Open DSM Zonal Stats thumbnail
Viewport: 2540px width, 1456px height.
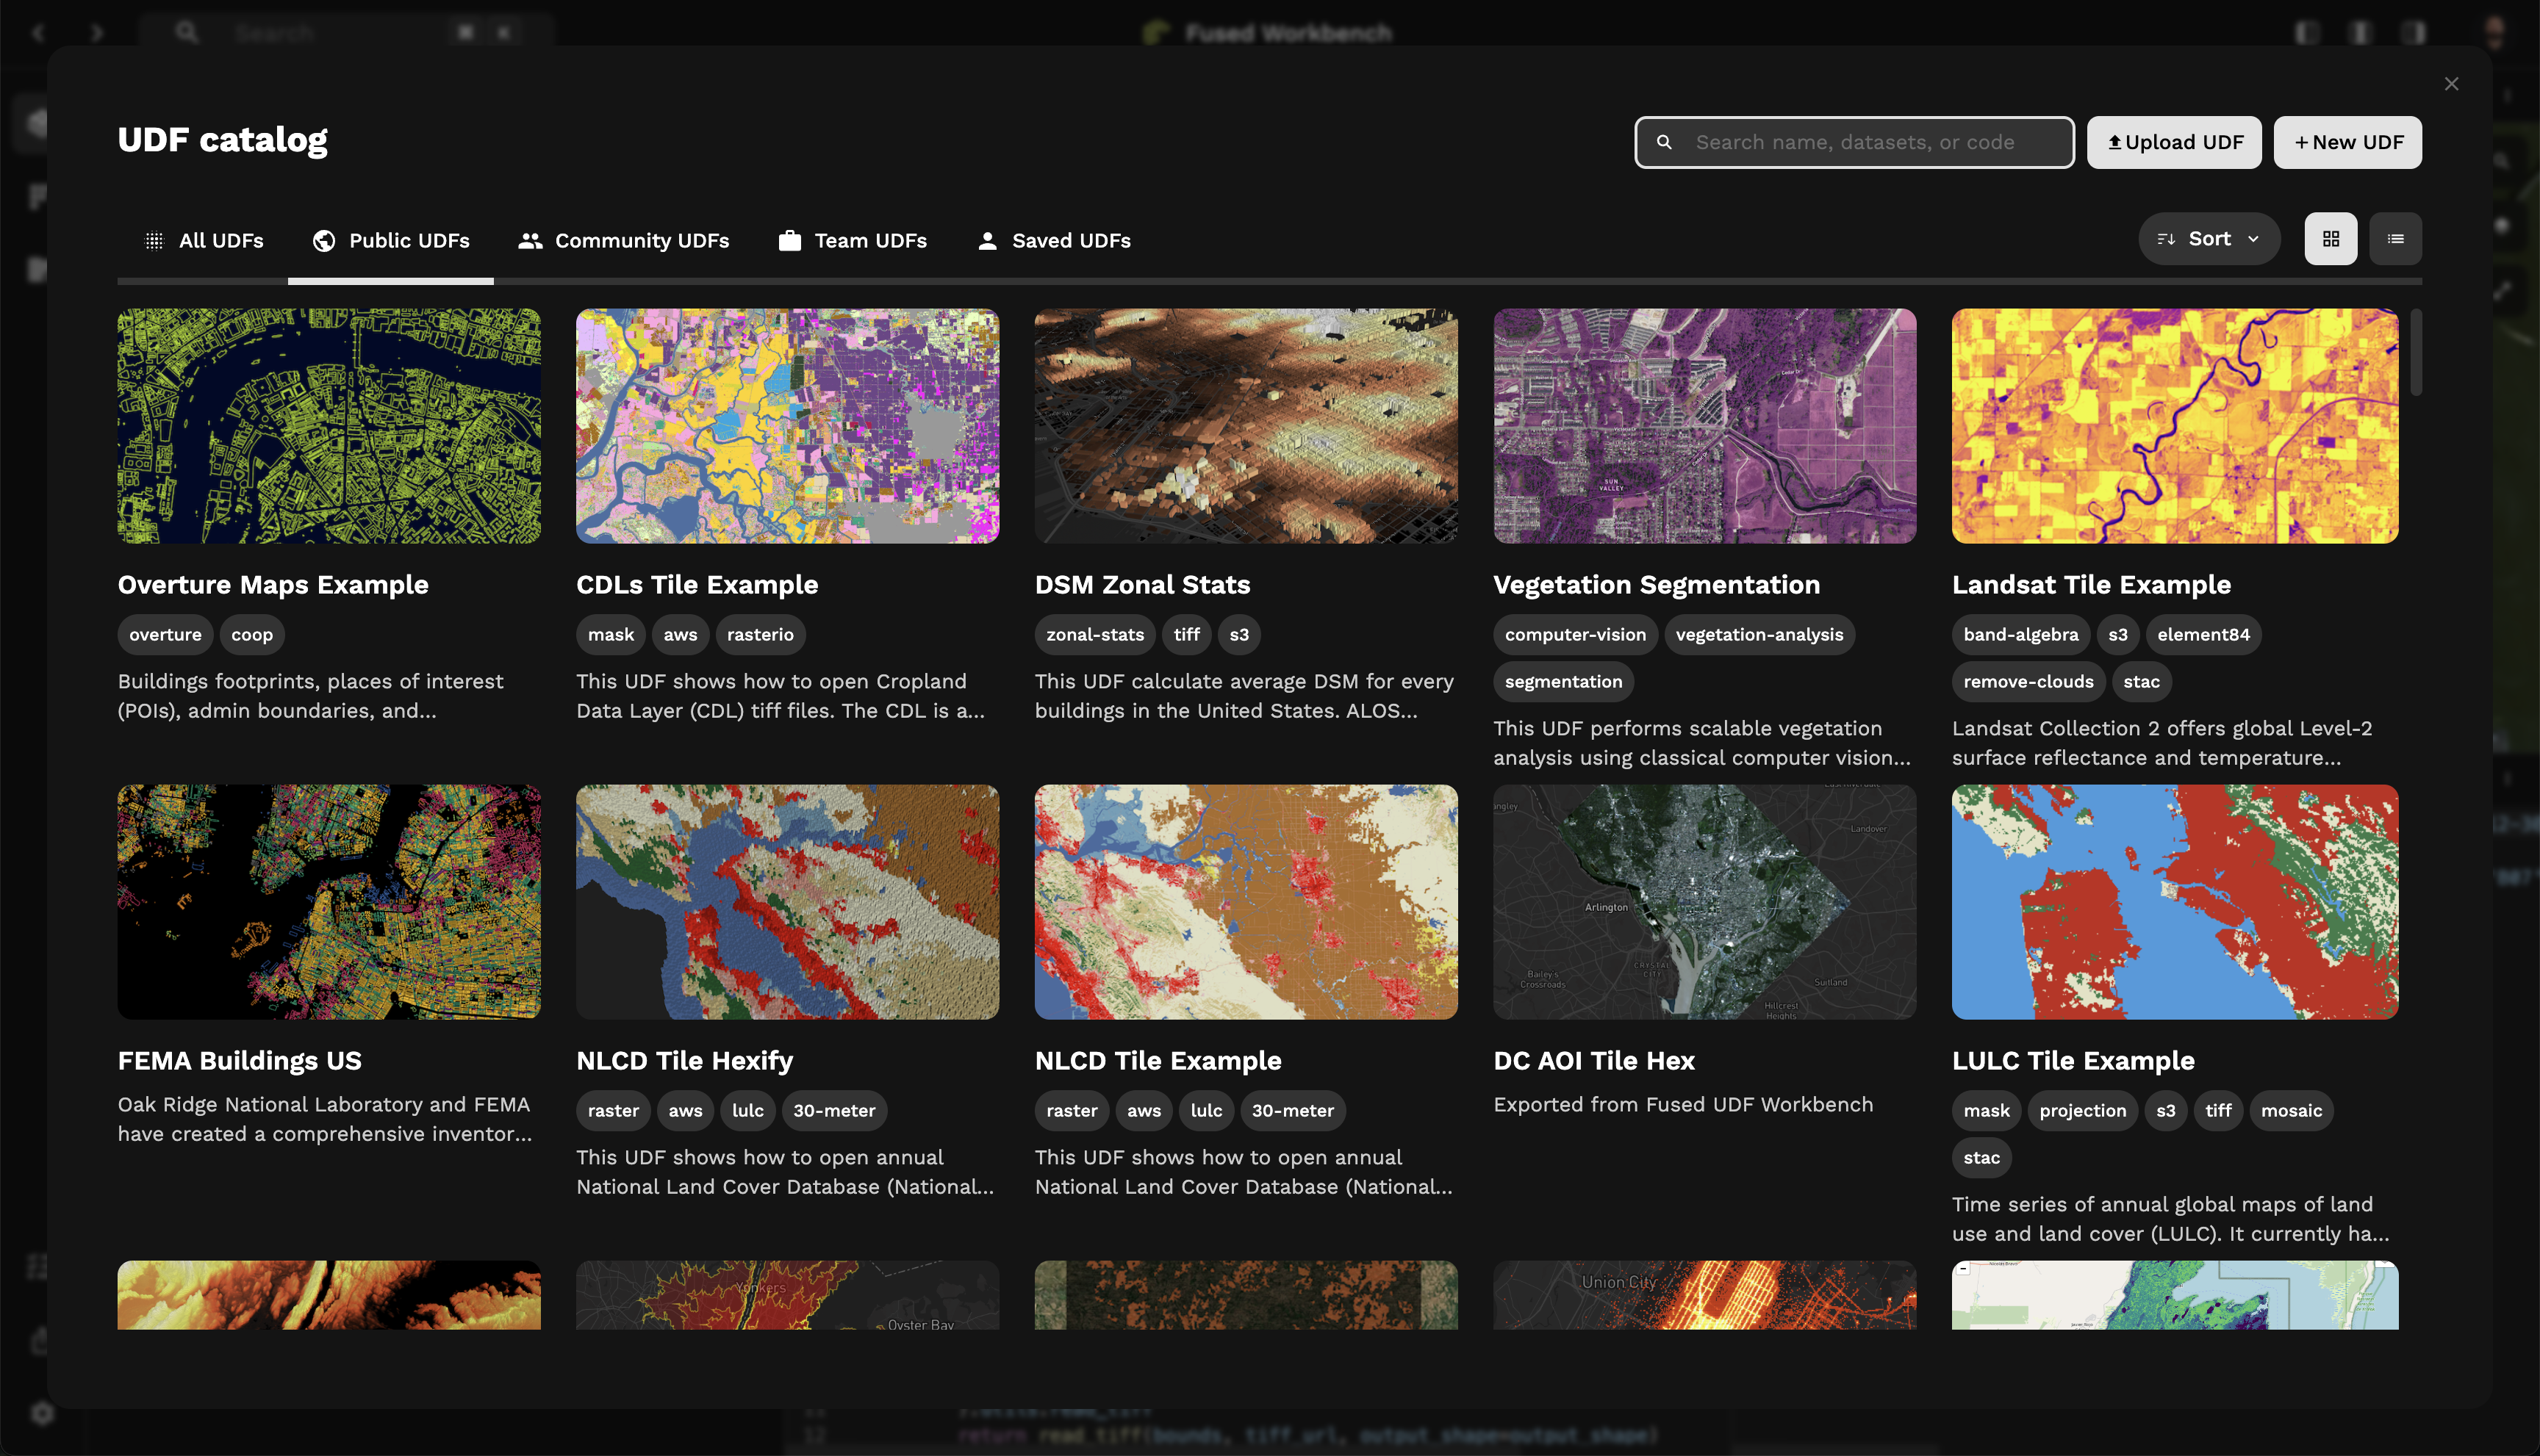[x=1246, y=426]
